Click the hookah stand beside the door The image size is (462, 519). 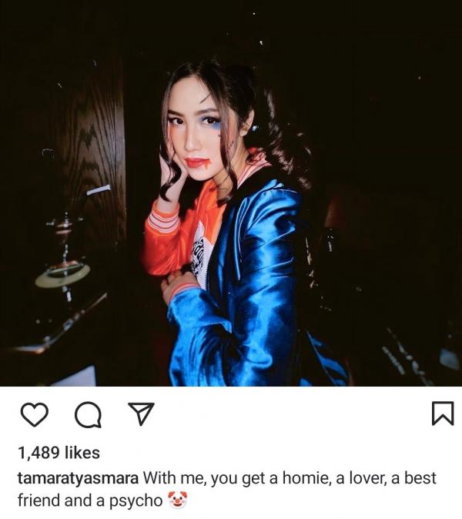(65, 258)
